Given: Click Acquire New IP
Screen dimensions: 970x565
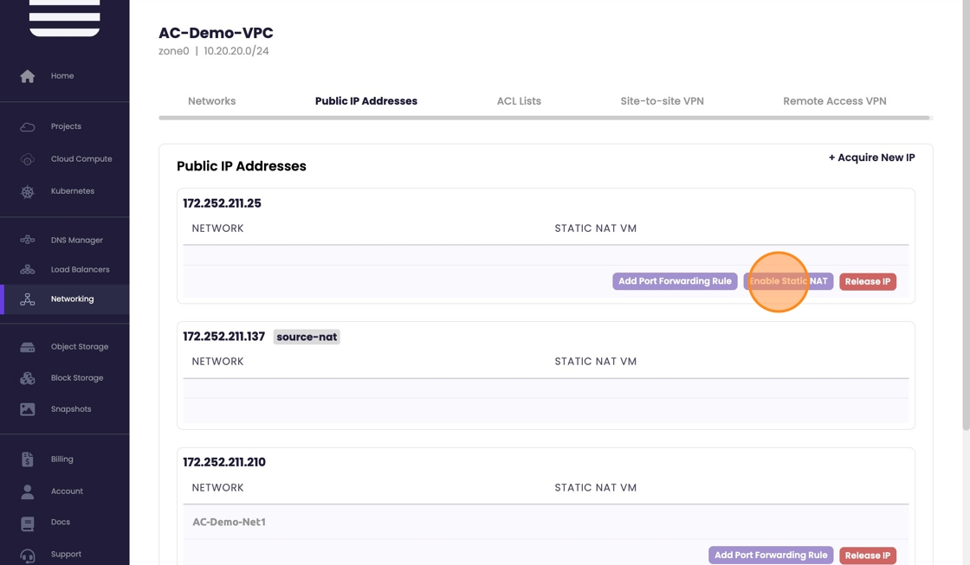Looking at the screenshot, I should pos(871,157).
